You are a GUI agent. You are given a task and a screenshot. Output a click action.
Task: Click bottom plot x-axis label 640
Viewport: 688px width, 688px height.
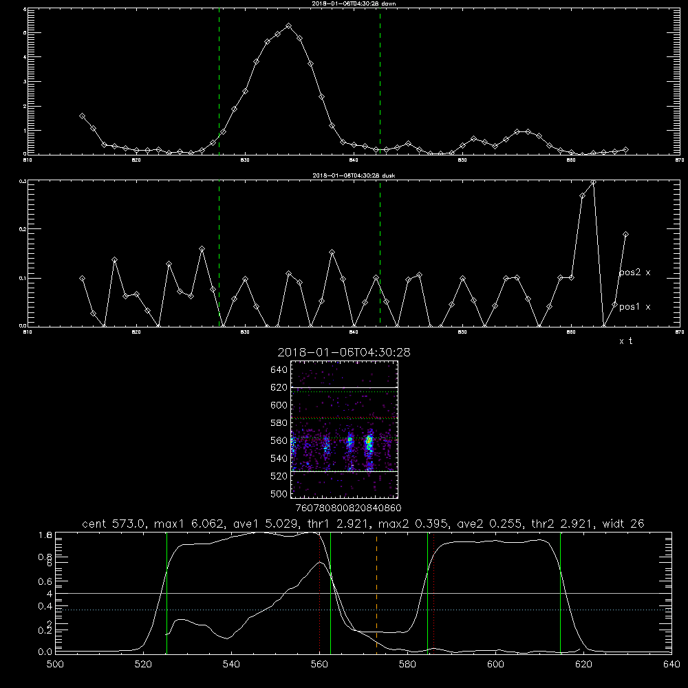pyautogui.click(x=671, y=665)
